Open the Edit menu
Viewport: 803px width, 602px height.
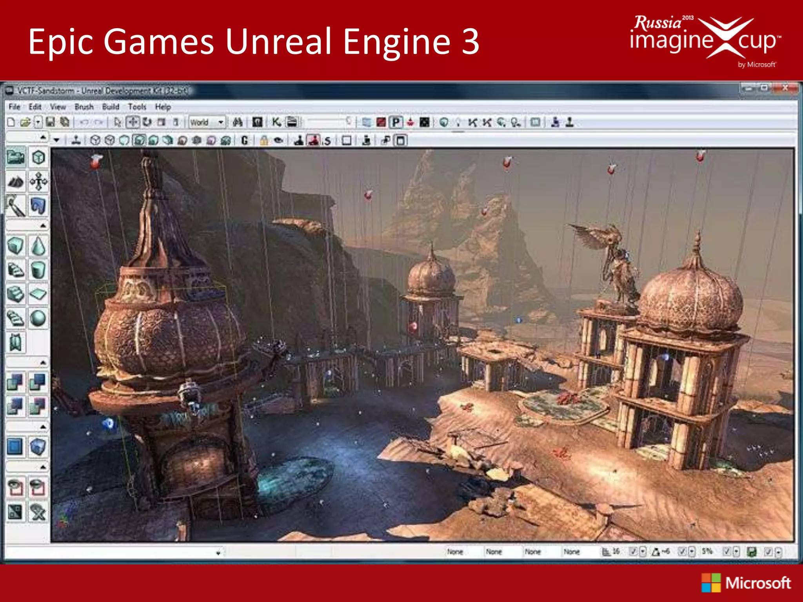click(35, 107)
